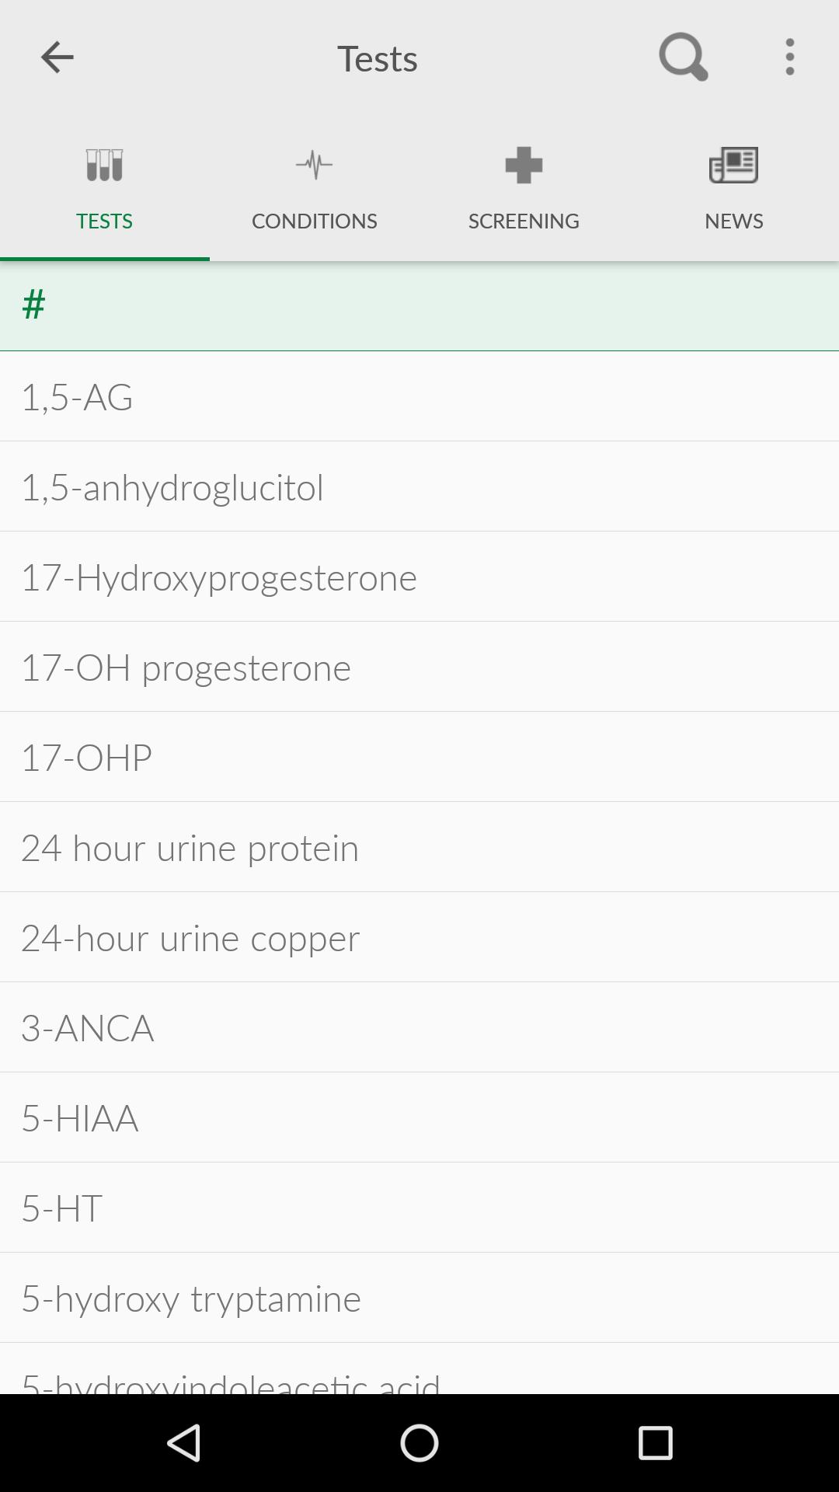Viewport: 839px width, 1492px height.
Task: Select the test tubes icon above TESTS
Action: pos(104,164)
